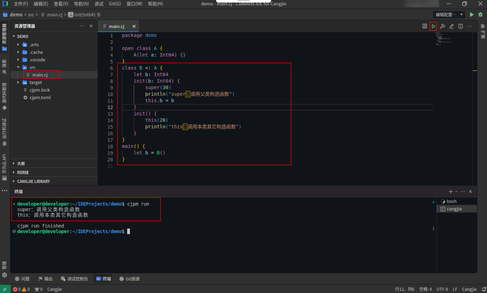This screenshot has width=487, height=293.
Task: Show more activity bar items ellipsis
Action: coord(4,191)
